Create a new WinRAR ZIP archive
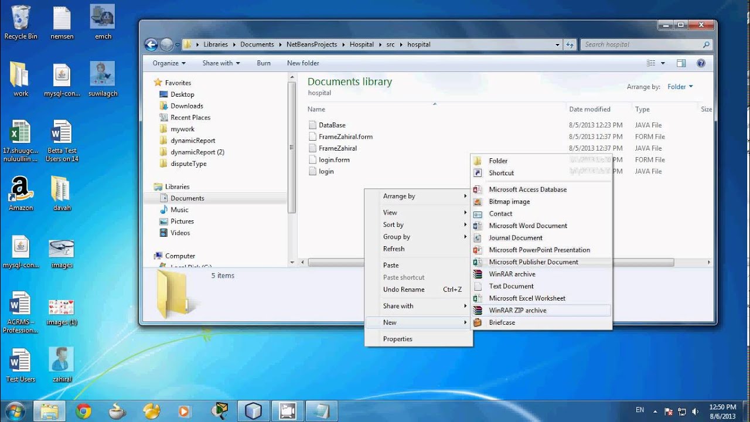Image resolution: width=750 pixels, height=422 pixels. (541, 310)
